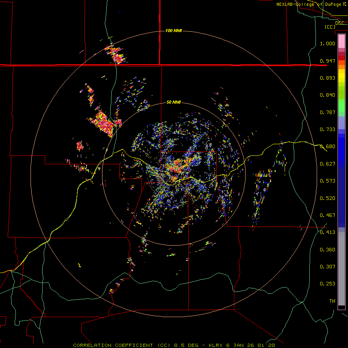
Task: Click the 0.787 legend value
Action: (x=328, y=112)
